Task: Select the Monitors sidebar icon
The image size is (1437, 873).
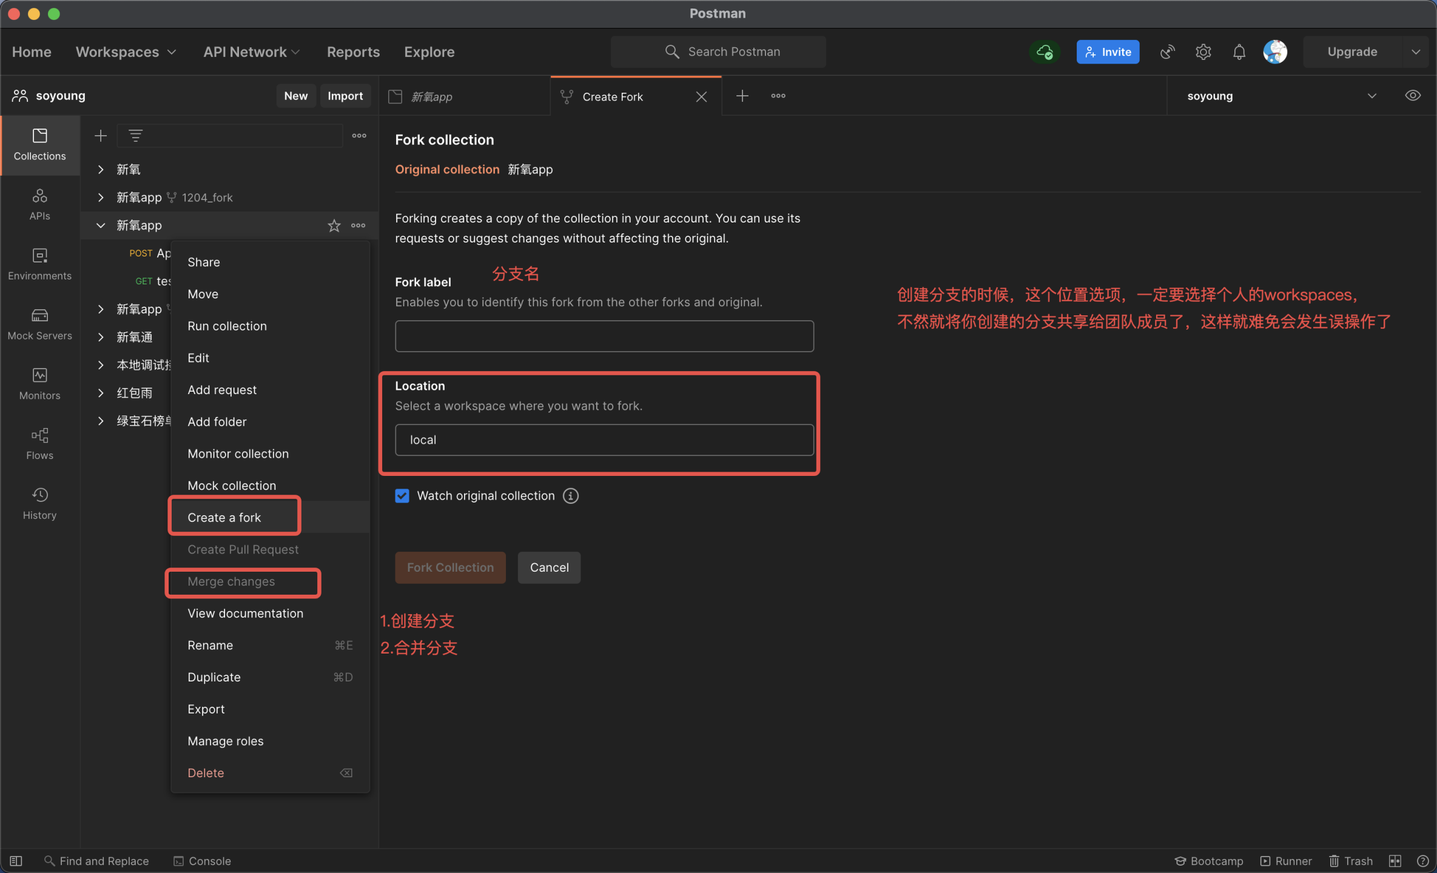Action: click(39, 384)
